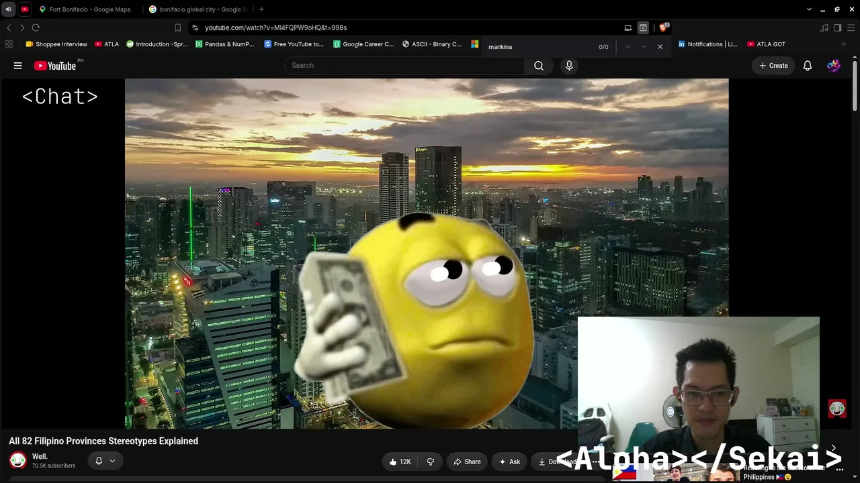This screenshot has height=483, width=860.
Task: Bookmark this page icon
Action: point(177,28)
